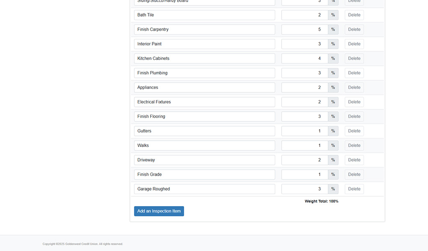Edit the weight value for Finish Flooring

304,116
